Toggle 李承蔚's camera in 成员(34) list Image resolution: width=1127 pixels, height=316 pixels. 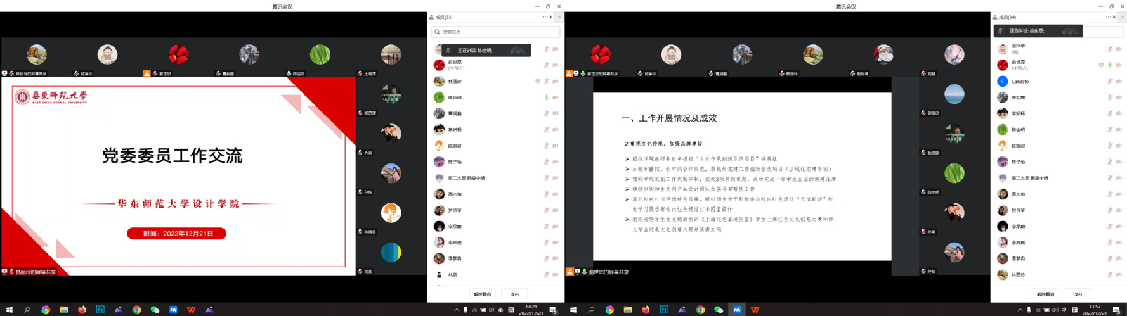[1119, 226]
